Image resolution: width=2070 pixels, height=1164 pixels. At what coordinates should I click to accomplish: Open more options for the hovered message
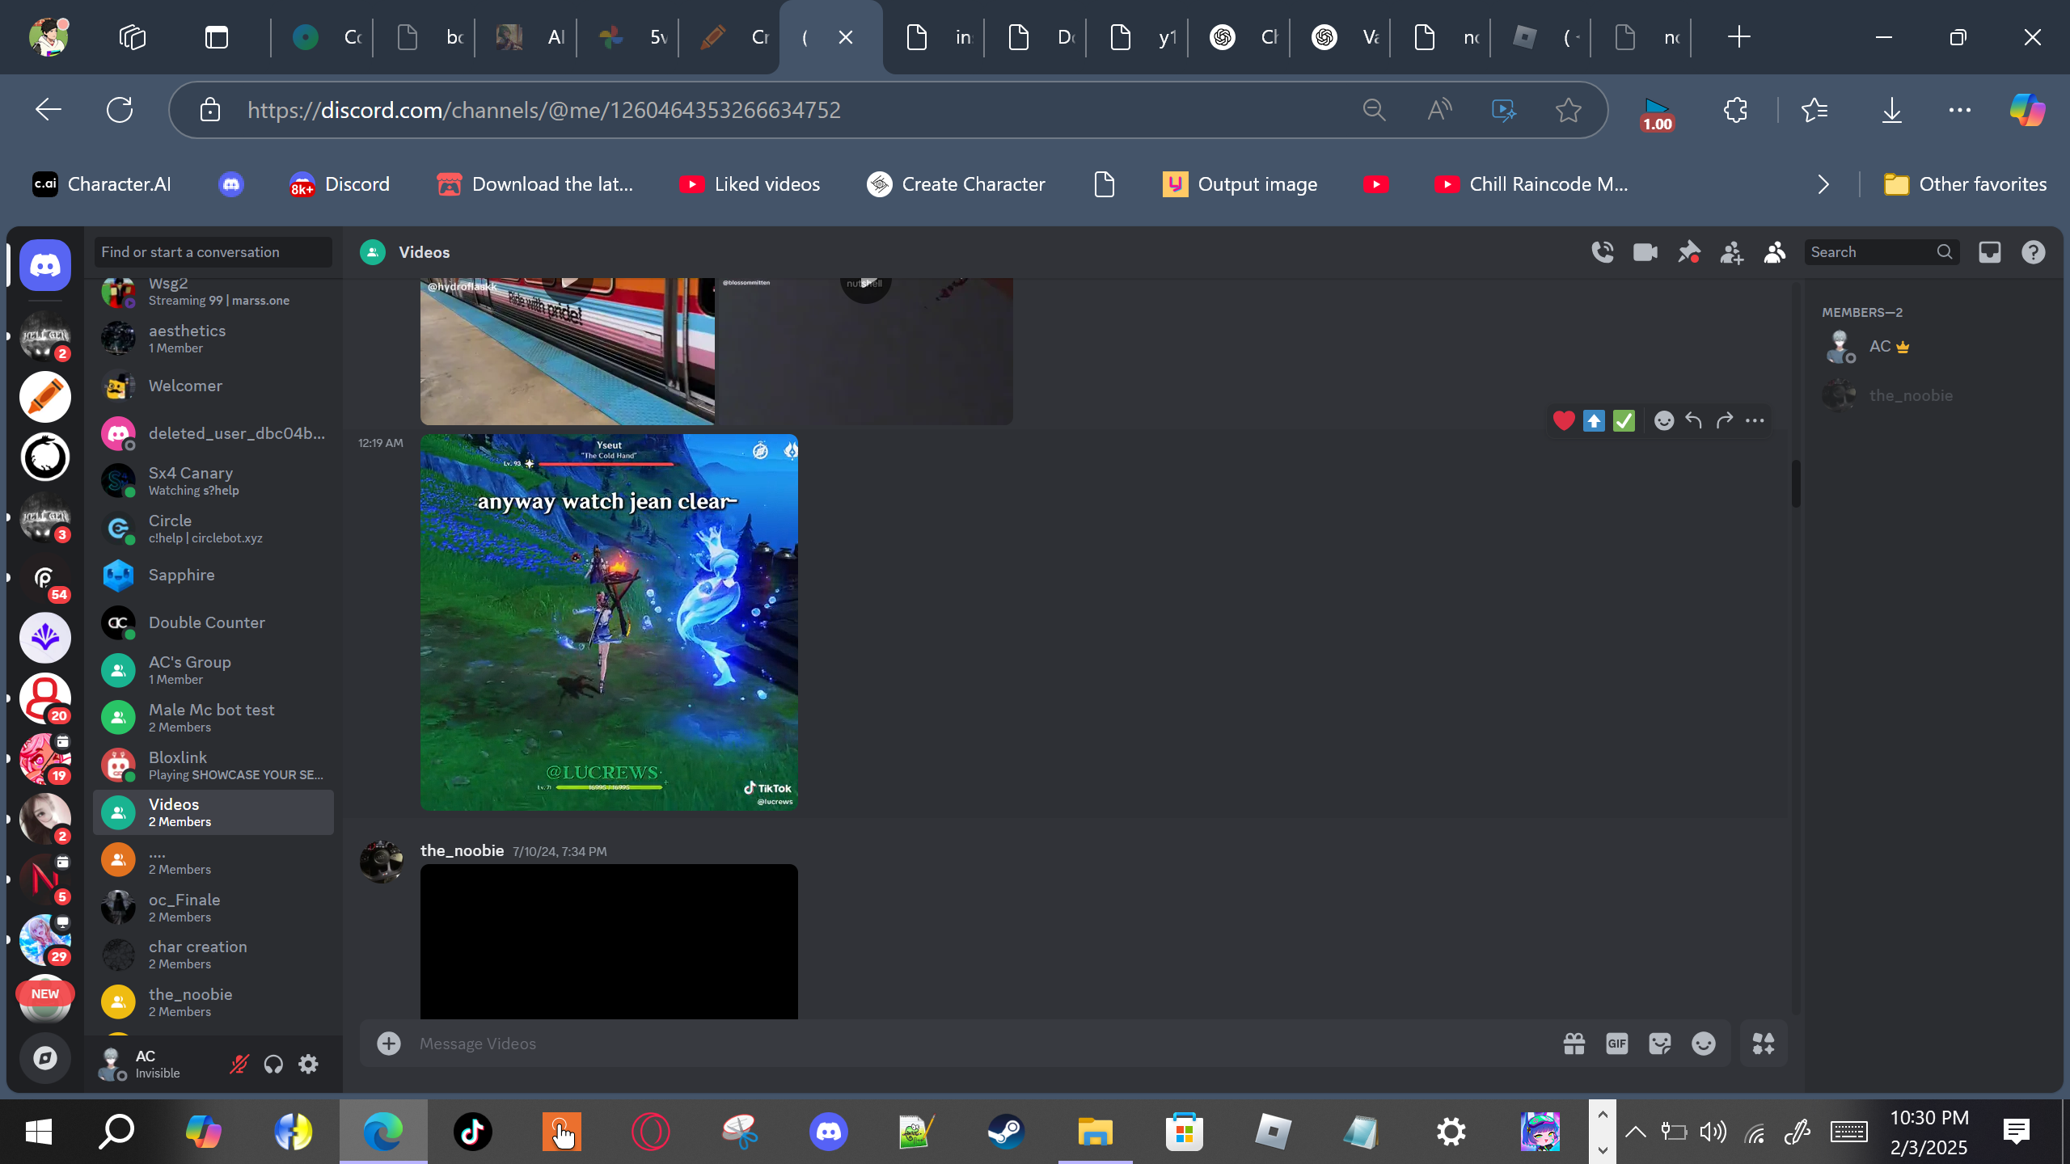click(x=1755, y=420)
